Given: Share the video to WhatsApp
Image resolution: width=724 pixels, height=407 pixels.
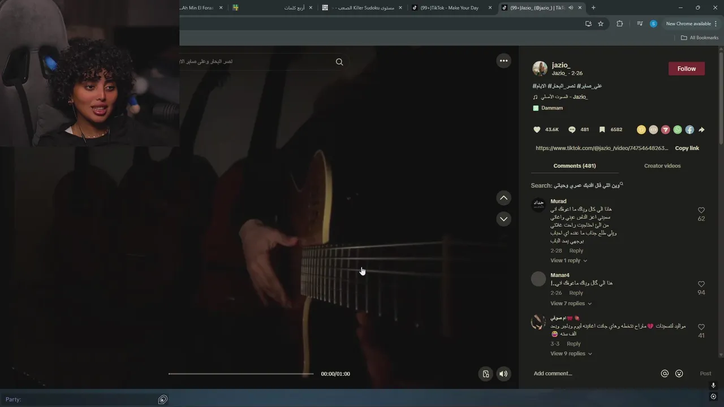Looking at the screenshot, I should [x=678, y=129].
